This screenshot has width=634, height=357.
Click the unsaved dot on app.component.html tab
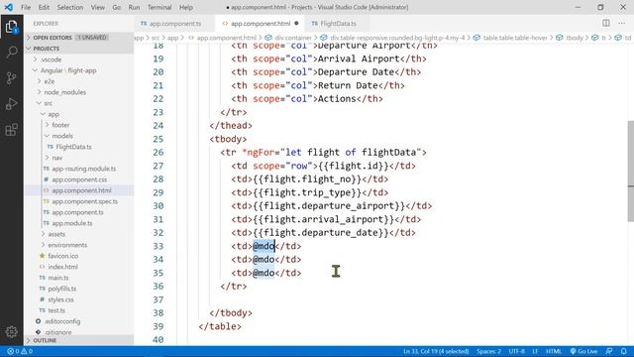(x=296, y=24)
